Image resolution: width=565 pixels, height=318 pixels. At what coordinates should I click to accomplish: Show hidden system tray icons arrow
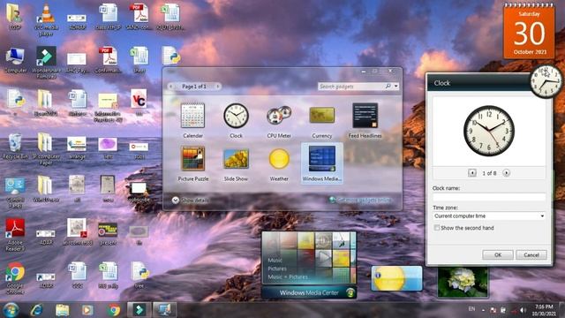point(483,310)
